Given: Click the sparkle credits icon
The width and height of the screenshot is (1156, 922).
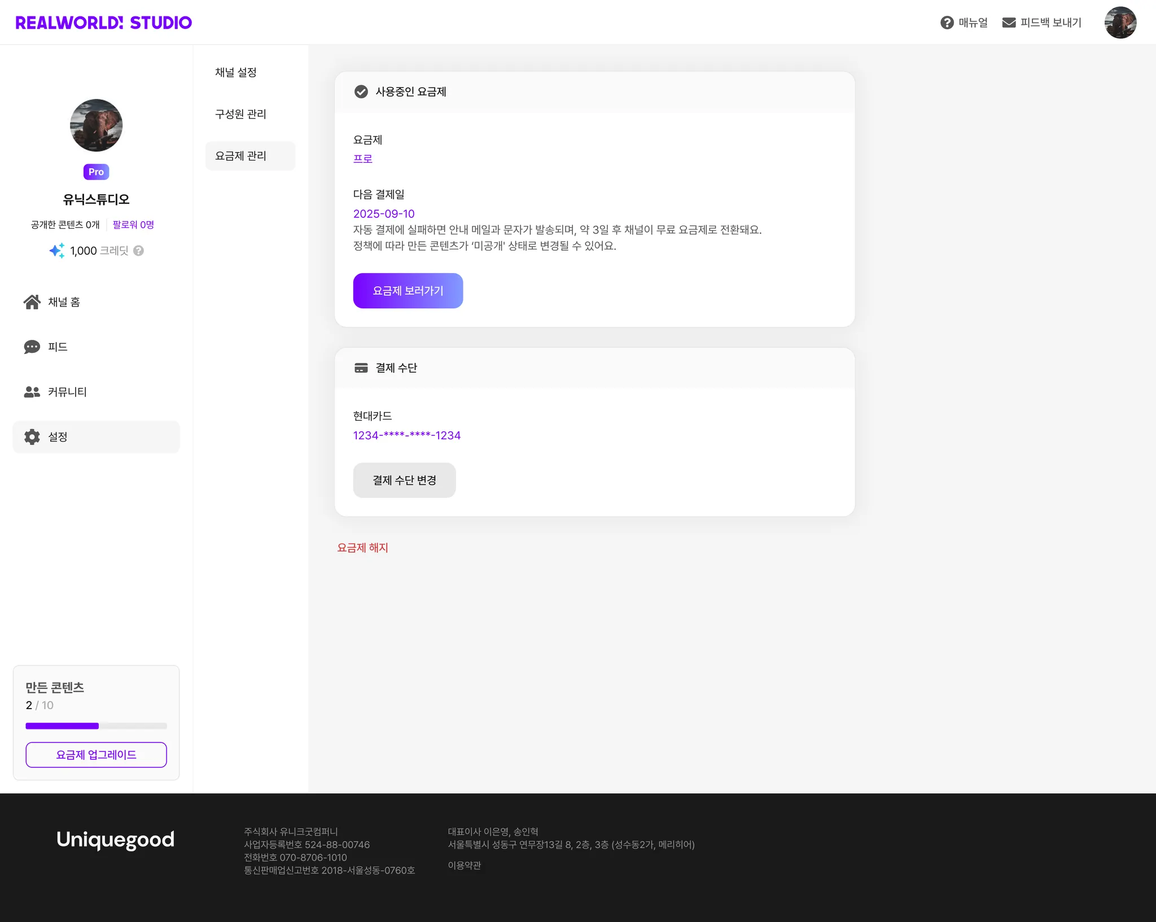Looking at the screenshot, I should [57, 251].
